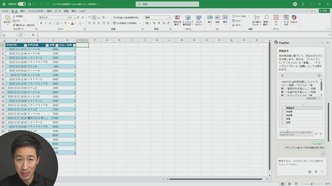
Task: Switch to the Insert (挿入) tab
Action: pos(22,11)
